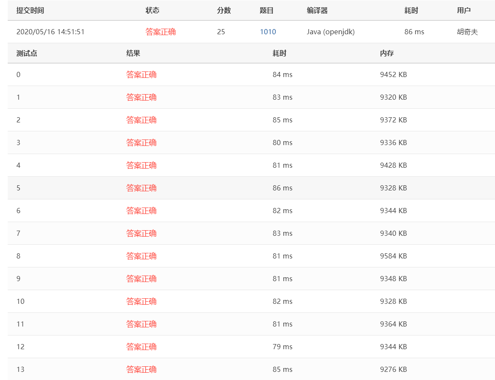Click the 9340 KB memory cell
495x380 pixels.
click(393, 233)
